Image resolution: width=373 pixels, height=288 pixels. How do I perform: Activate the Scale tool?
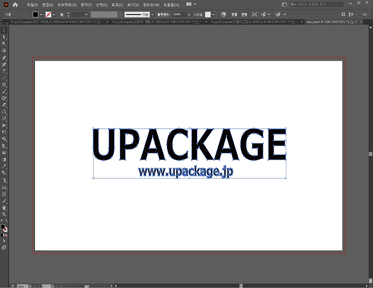(x=4, y=118)
